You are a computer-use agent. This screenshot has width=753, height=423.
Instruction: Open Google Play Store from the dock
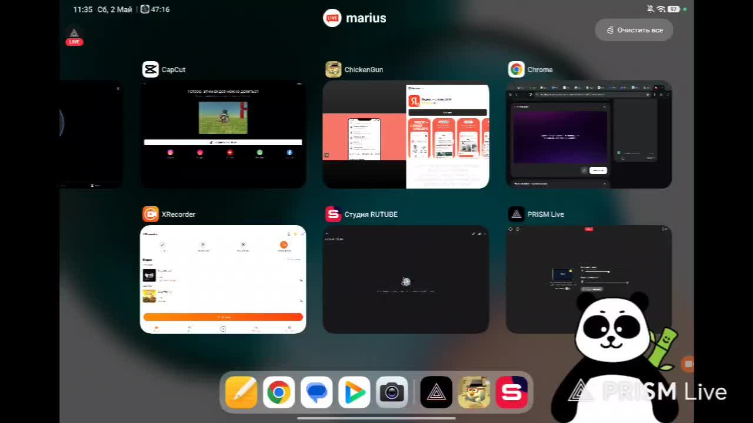coord(354,392)
